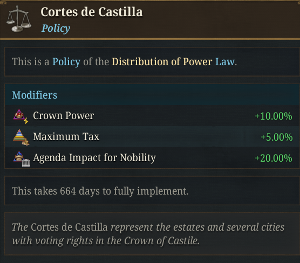This screenshot has width=300, height=263.
Task: Click the blue Policy subtitle under the title
Action: [56, 28]
